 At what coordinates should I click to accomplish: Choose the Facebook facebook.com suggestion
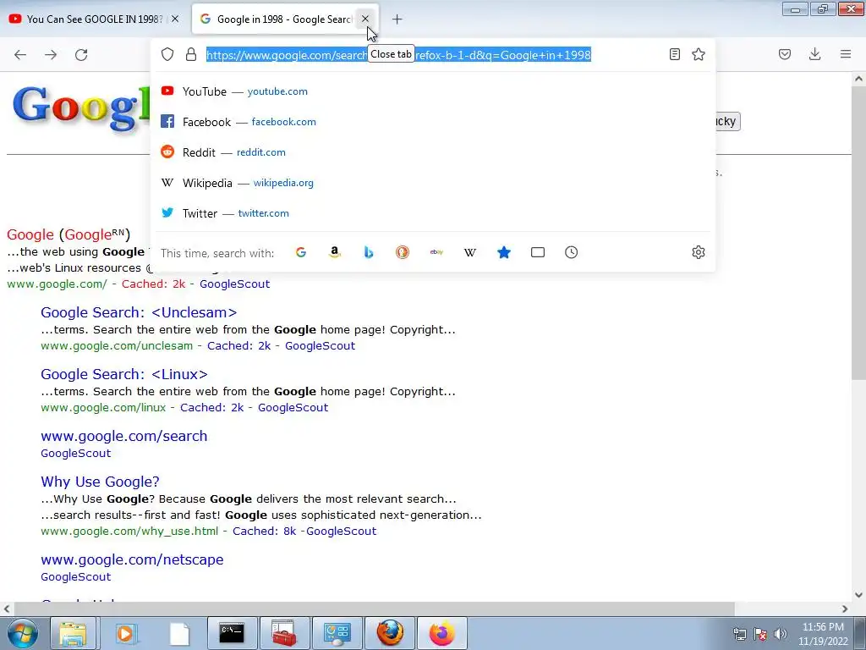(x=433, y=122)
